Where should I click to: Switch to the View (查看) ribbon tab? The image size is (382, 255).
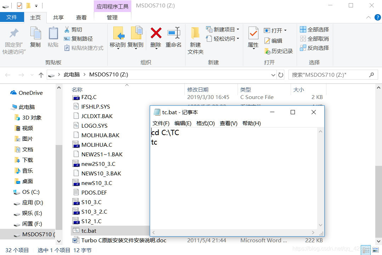point(81,18)
